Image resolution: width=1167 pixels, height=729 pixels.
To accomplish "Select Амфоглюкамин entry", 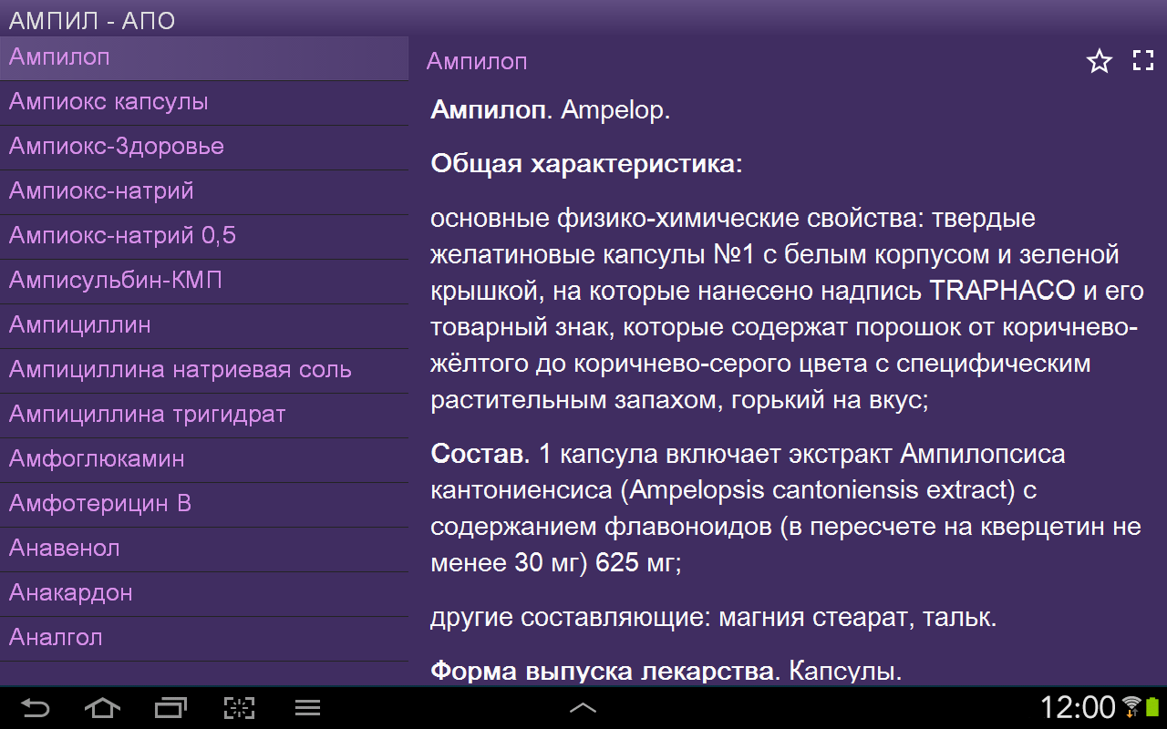I will click(x=204, y=459).
